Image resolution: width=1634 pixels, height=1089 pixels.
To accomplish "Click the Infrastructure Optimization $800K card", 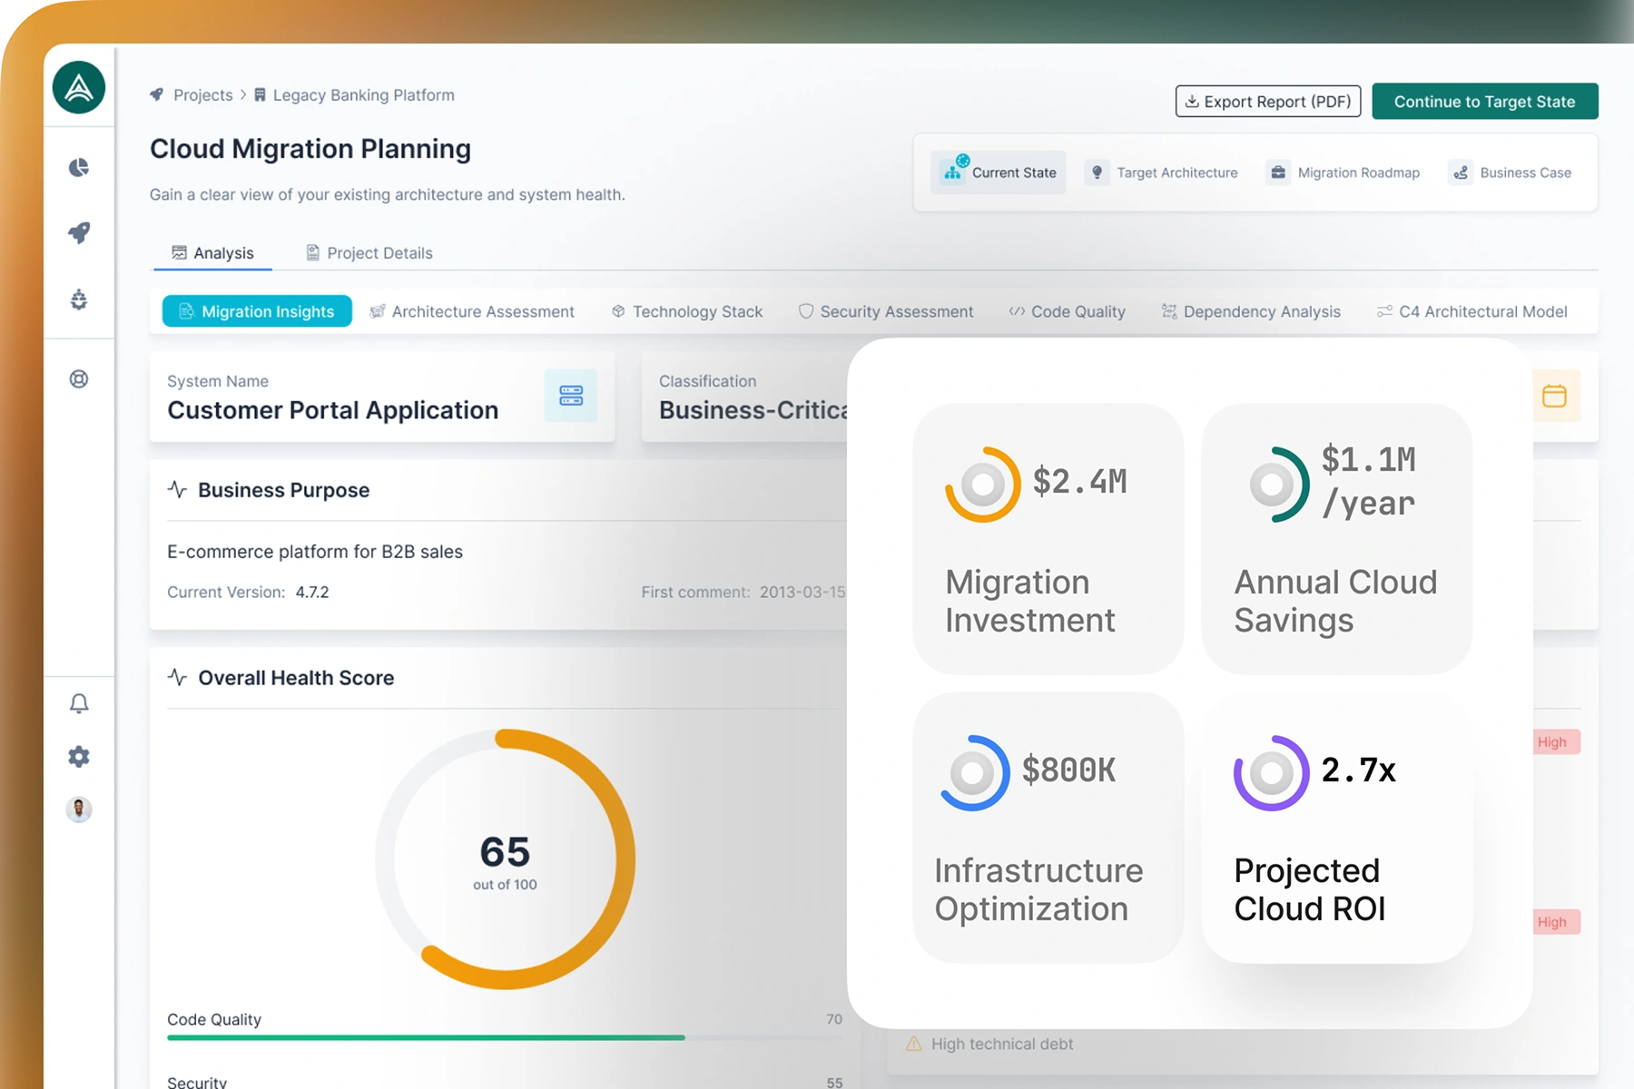I will pyautogui.click(x=1048, y=828).
